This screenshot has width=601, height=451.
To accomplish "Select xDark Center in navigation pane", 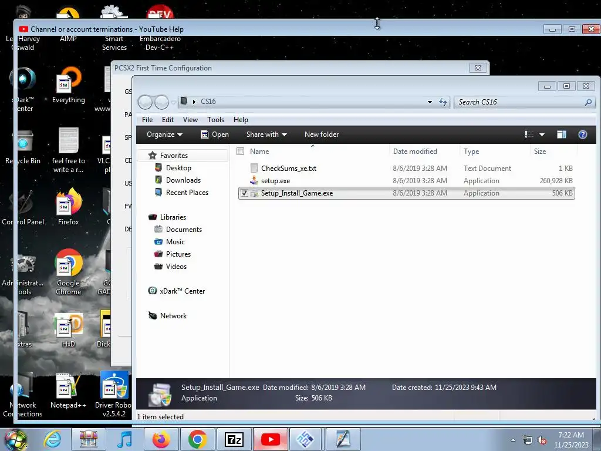I will coord(183,291).
